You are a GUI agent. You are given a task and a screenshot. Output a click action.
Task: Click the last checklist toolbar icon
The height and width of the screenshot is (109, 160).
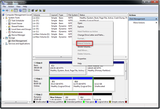[44, 10]
